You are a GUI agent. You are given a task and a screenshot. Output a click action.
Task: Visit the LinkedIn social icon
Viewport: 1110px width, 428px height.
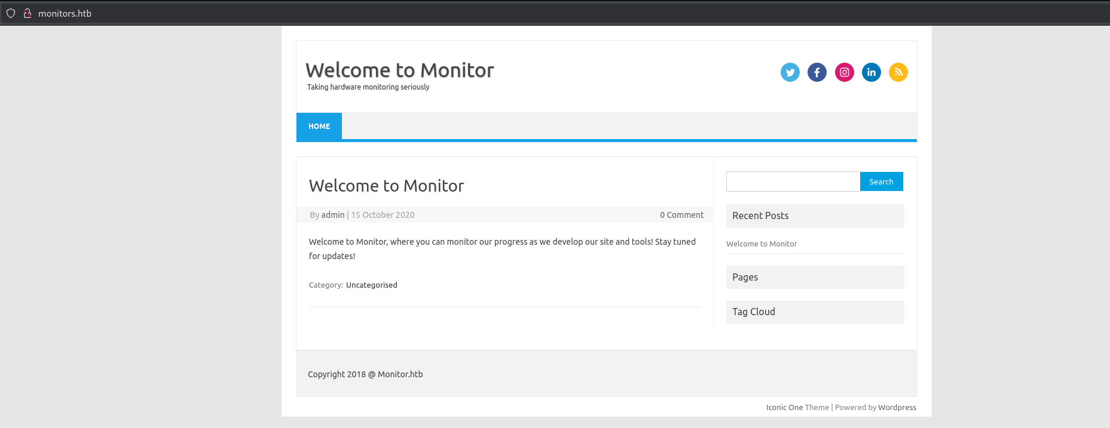[871, 72]
